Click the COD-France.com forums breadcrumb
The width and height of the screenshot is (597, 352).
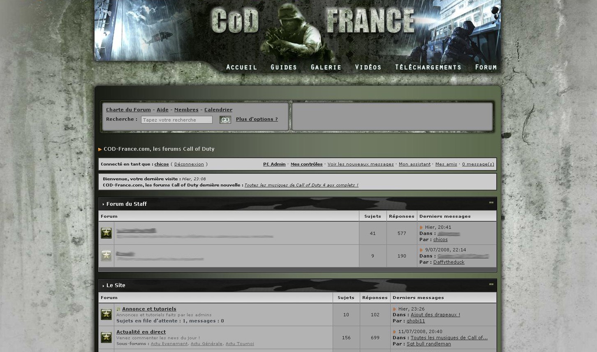159,149
